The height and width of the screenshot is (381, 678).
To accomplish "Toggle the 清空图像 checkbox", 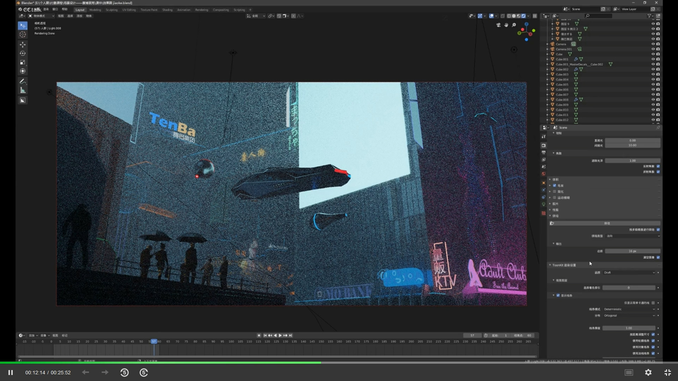I will tap(658, 258).
